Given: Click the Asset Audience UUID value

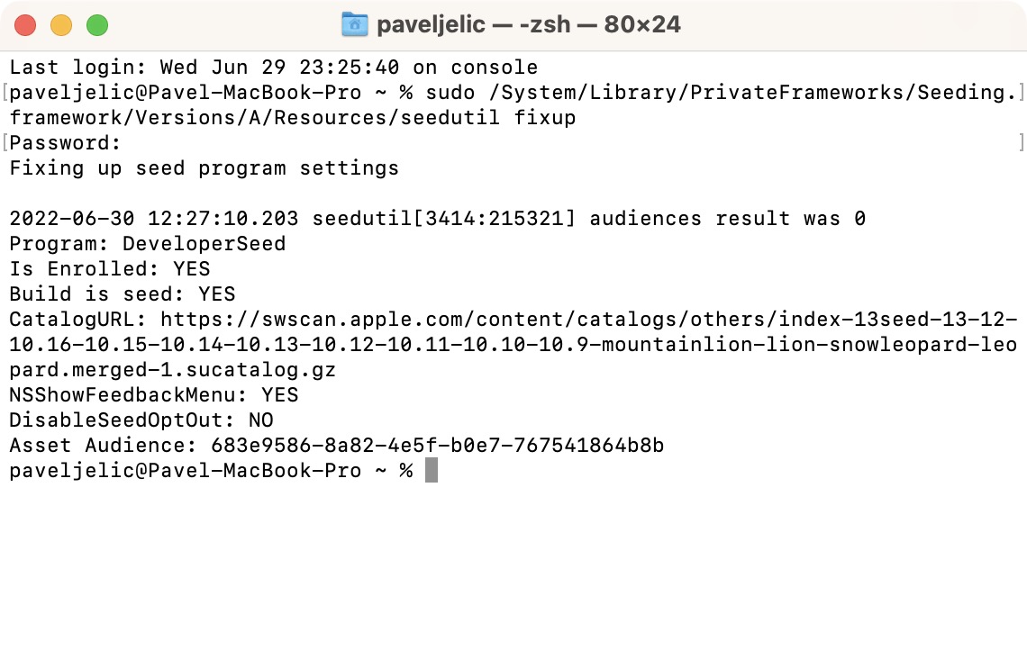Looking at the screenshot, I should (438, 446).
